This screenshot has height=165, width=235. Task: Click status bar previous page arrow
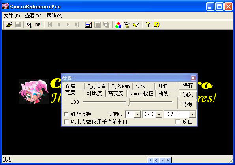[156, 161]
